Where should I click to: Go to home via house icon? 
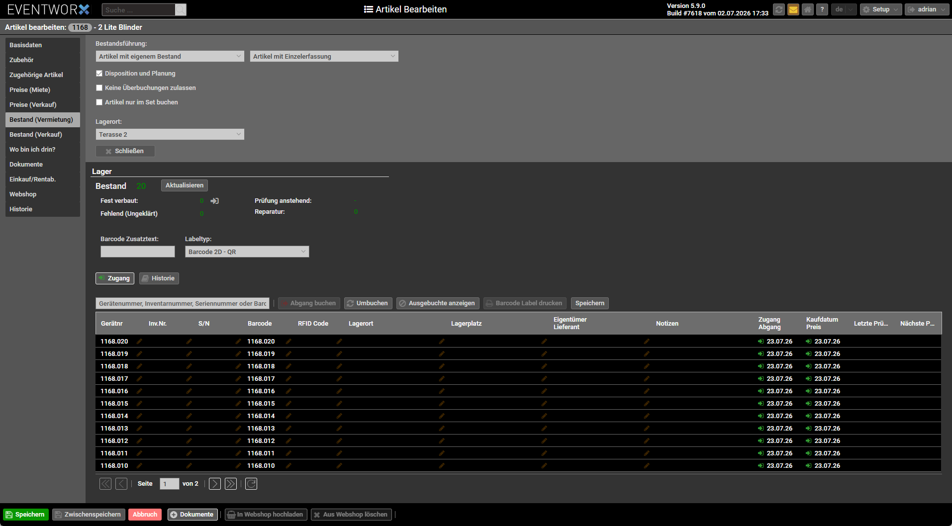[x=808, y=9]
